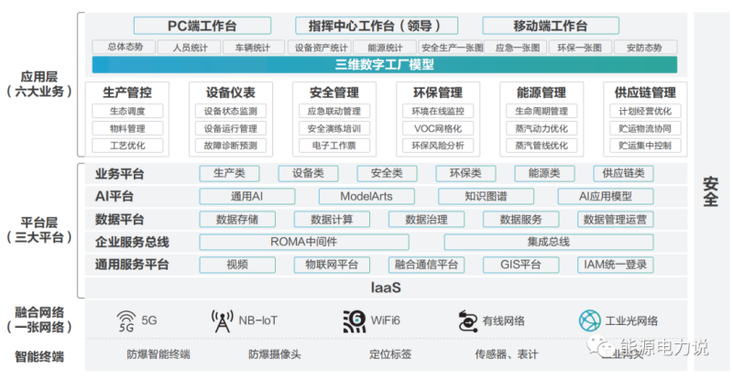Select the IaaS layer bar
Screen dimensions: 733x380
pos(386,288)
